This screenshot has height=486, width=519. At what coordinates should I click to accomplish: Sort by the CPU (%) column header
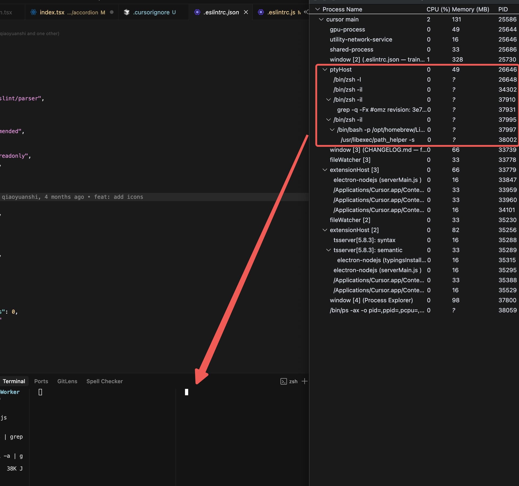point(438,9)
